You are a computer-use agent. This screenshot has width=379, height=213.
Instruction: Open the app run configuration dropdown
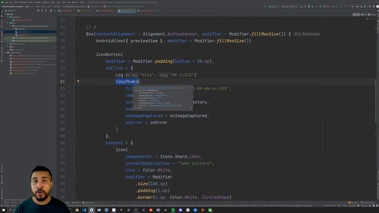pyautogui.click(x=274, y=7)
